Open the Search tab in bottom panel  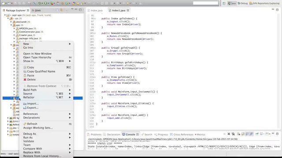tap(147, 134)
